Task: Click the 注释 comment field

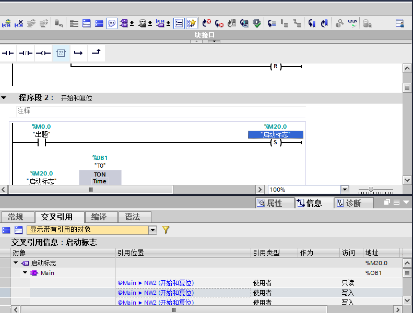Action: [161, 110]
